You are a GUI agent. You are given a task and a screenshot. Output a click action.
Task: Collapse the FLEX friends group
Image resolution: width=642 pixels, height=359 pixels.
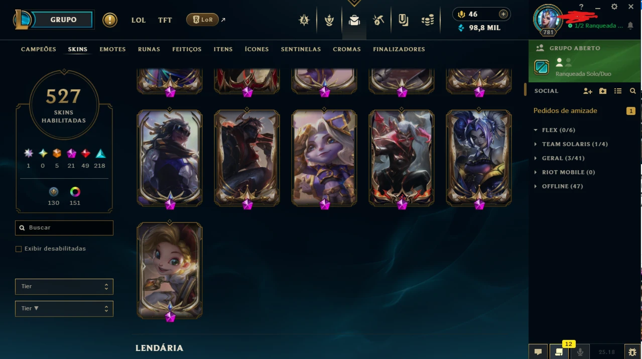coord(554,130)
